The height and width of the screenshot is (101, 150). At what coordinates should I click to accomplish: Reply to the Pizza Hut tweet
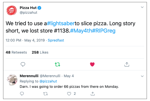(23, 64)
